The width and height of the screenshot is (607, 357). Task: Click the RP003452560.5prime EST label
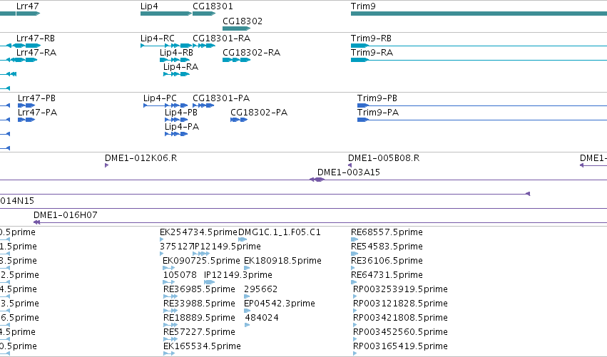(400, 332)
